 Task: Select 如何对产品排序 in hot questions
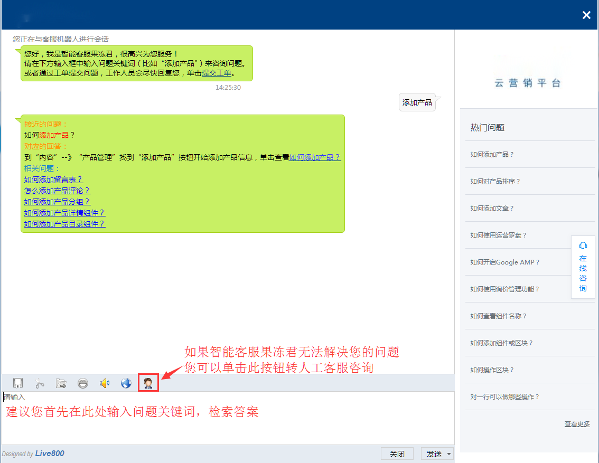(495, 181)
